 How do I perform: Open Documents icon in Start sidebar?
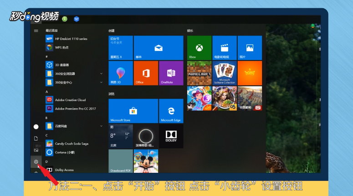click(x=36, y=138)
